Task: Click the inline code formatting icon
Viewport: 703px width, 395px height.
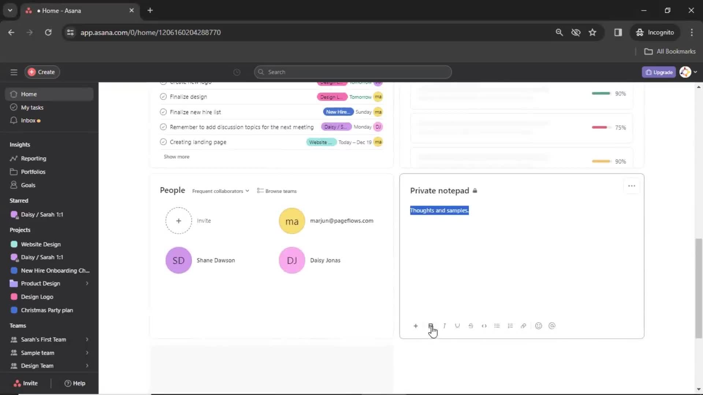Action: click(483, 326)
